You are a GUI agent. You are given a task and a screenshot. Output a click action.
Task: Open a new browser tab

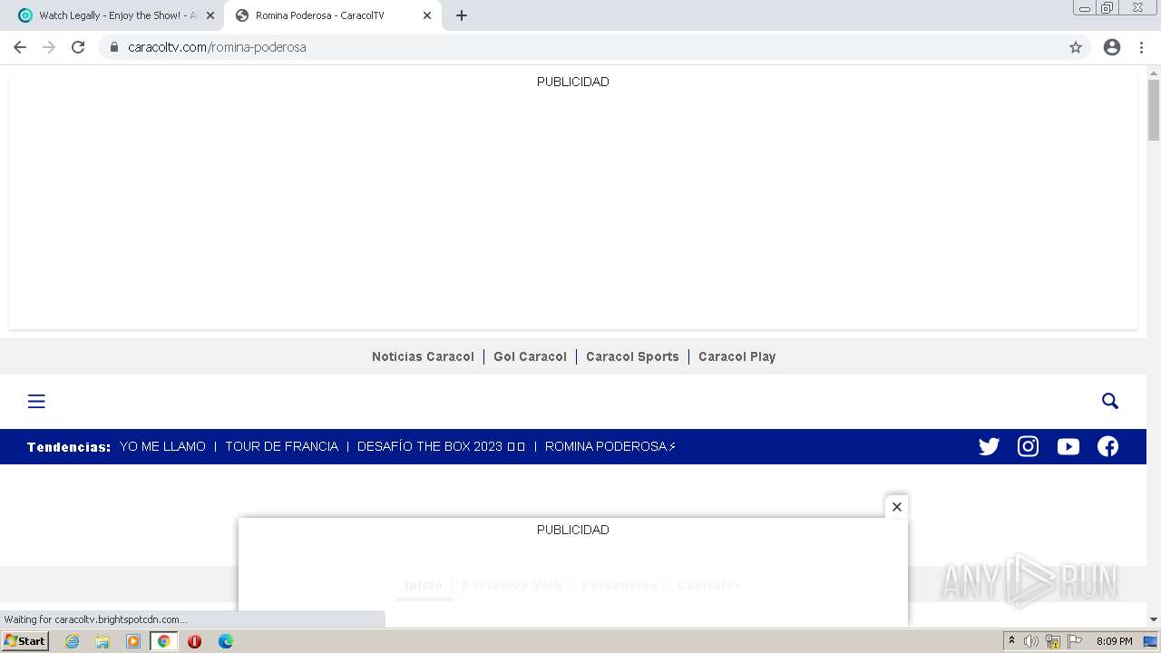tap(461, 15)
